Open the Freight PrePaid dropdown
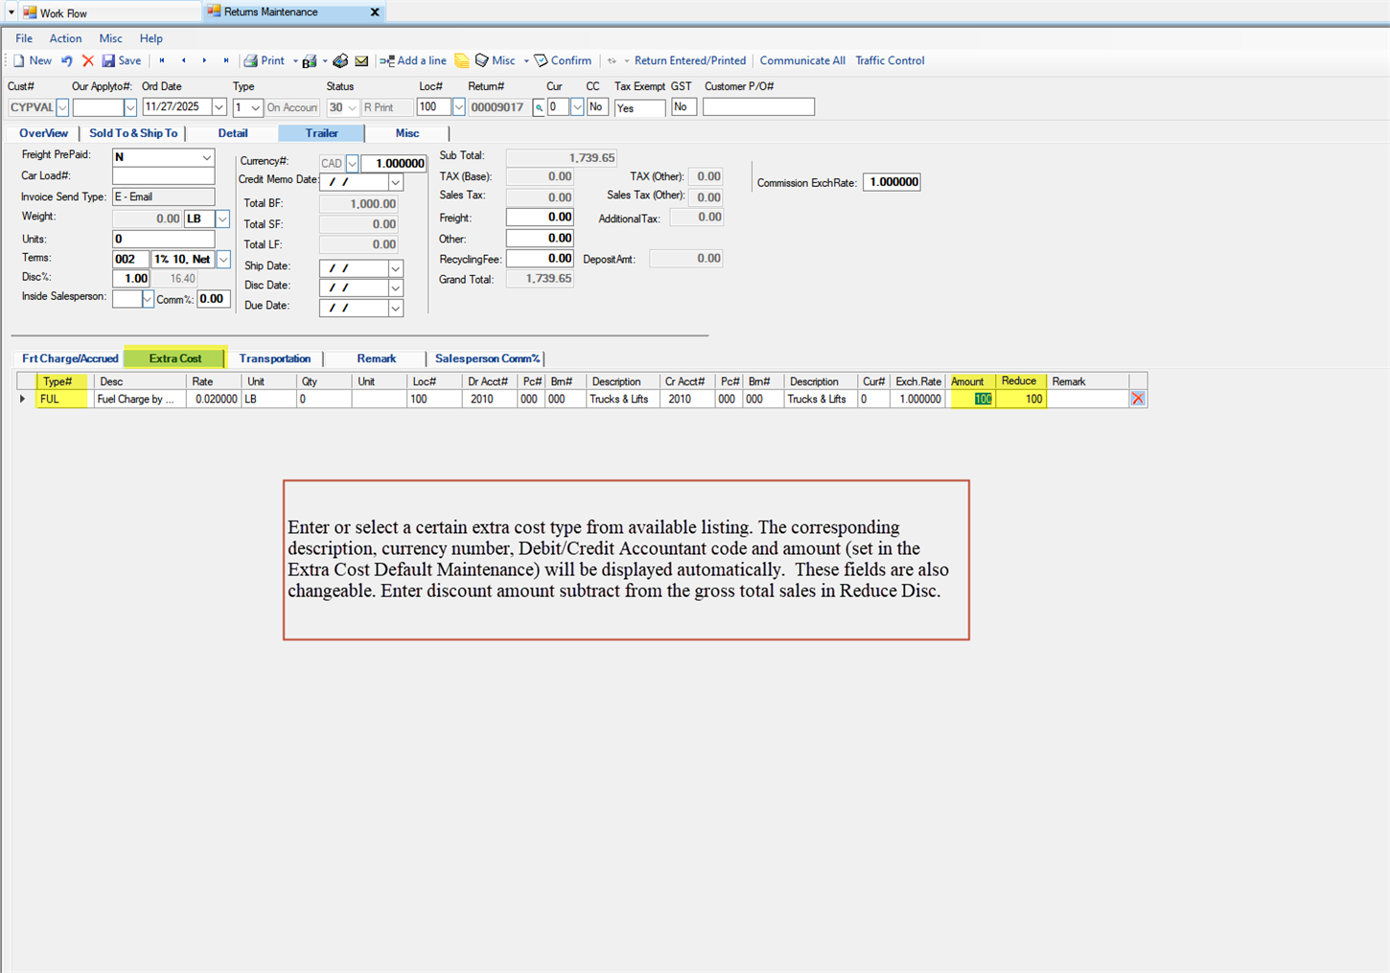This screenshot has width=1390, height=973. (x=206, y=157)
